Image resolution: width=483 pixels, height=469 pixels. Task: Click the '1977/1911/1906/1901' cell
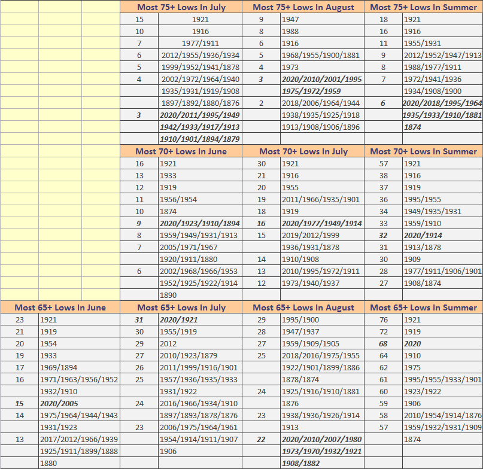(443, 272)
